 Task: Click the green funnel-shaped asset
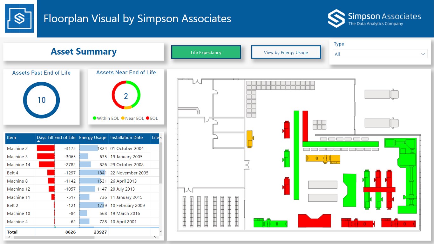[349, 190]
